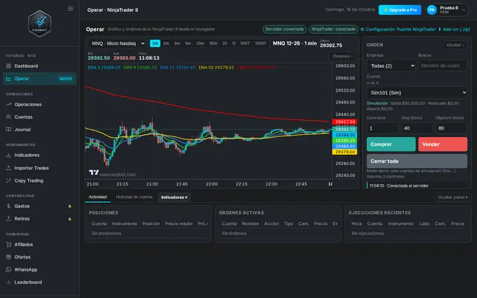Toggle the 15m timeframe button

tap(200, 43)
